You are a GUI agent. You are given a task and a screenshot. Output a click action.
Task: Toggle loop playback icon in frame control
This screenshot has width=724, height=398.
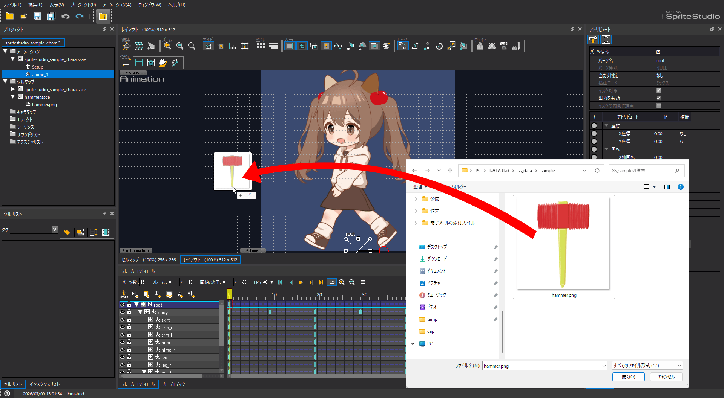(x=332, y=282)
